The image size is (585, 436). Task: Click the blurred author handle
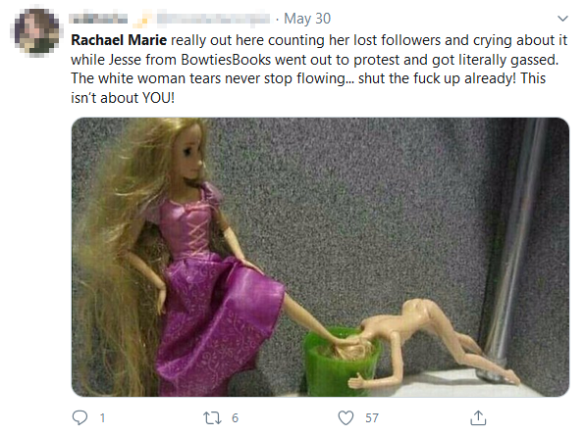213,19
